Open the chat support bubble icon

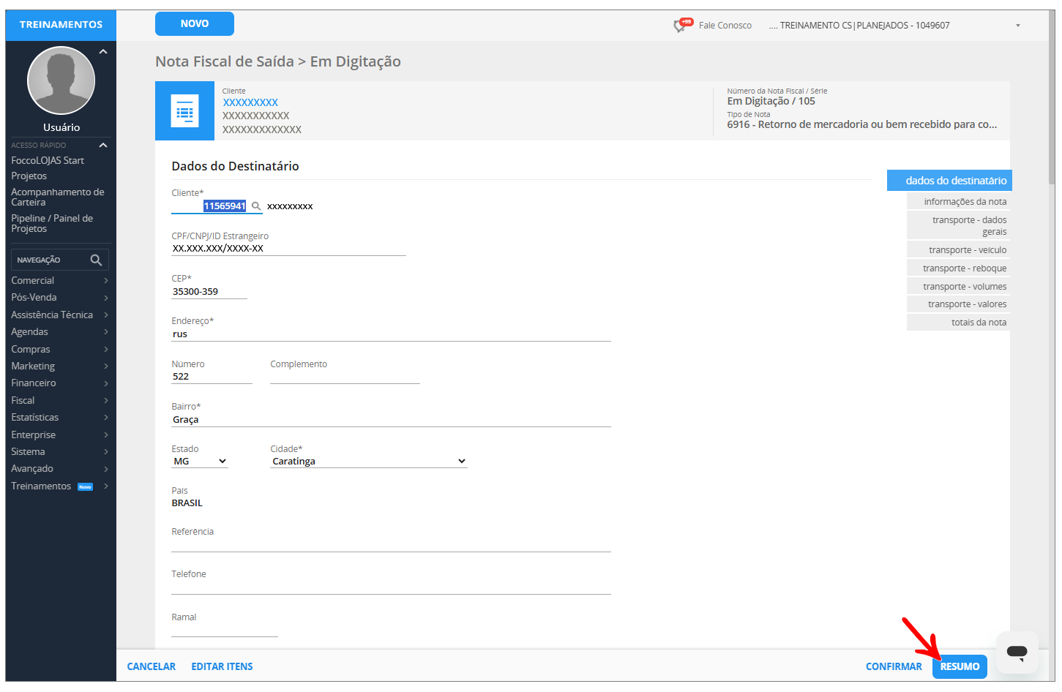[1017, 652]
